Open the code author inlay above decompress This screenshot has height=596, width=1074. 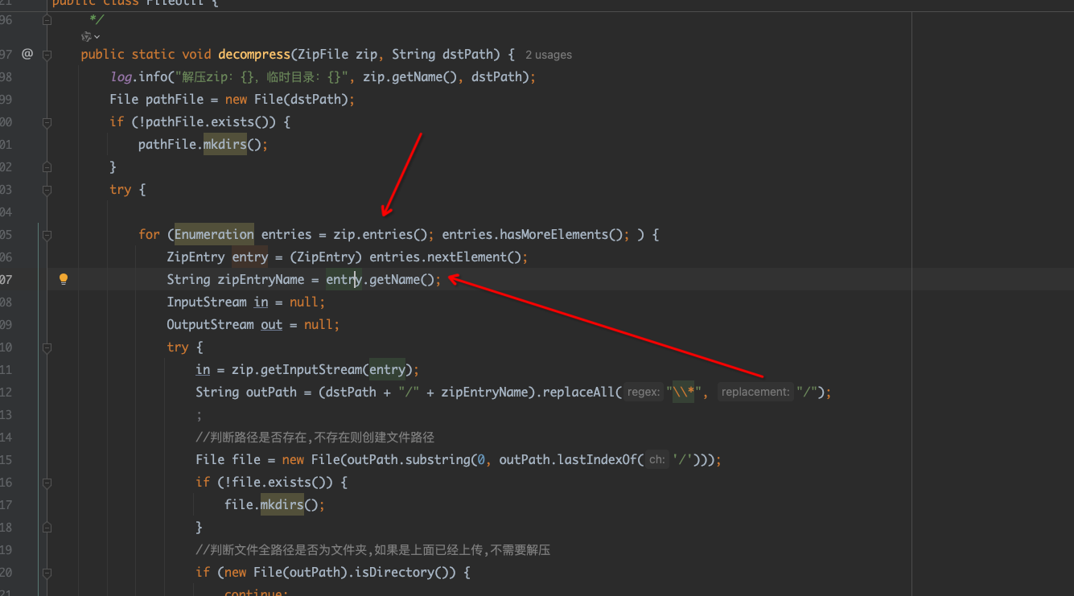coord(91,36)
